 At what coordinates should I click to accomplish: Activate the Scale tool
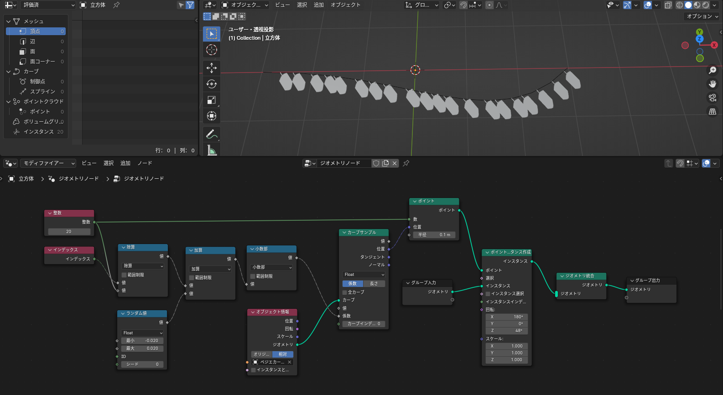click(211, 100)
